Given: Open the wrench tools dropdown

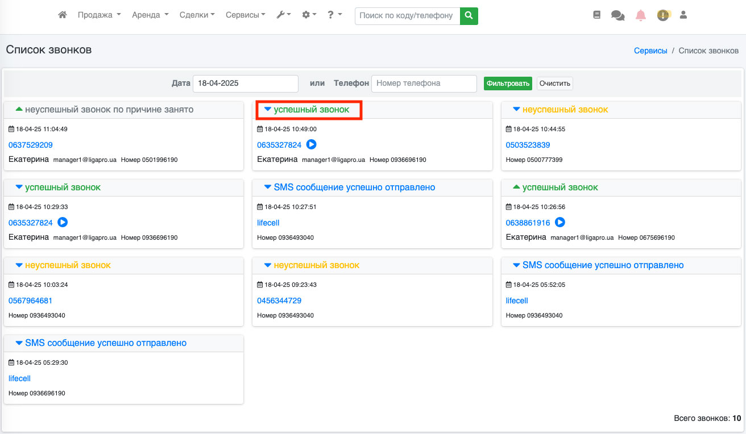Looking at the screenshot, I should 283,15.
